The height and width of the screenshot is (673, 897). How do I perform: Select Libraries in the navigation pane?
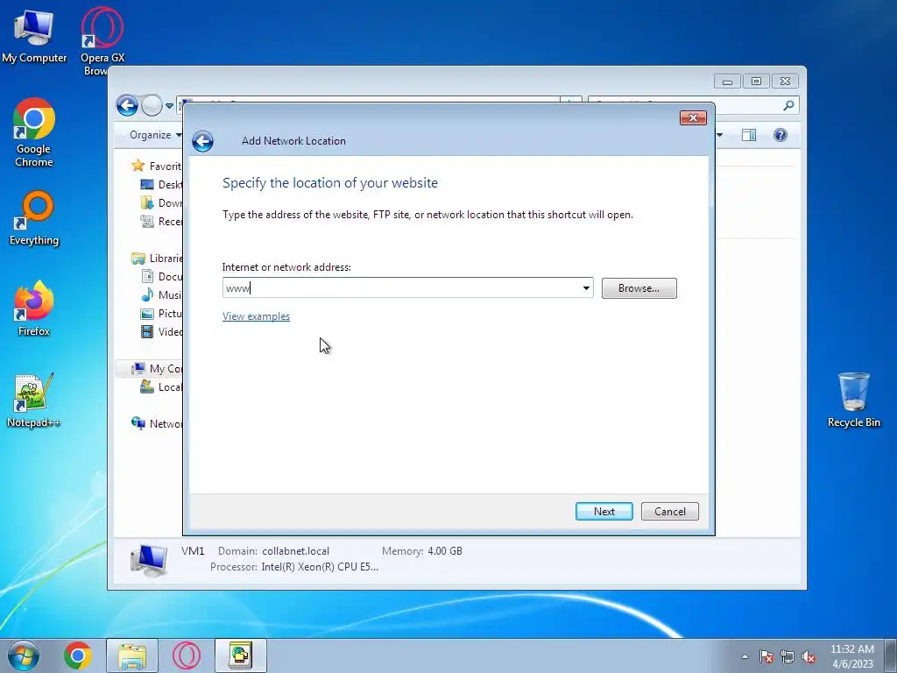click(x=157, y=259)
